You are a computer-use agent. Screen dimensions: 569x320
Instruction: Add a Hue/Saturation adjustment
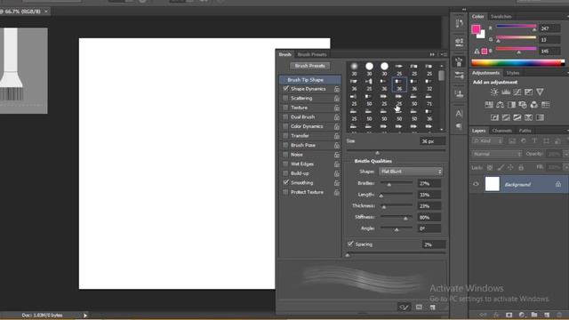489,105
